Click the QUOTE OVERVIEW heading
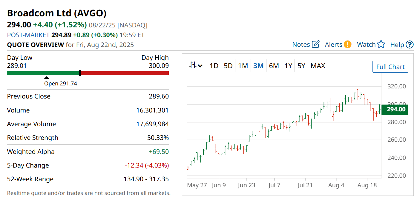 [x=36, y=45]
